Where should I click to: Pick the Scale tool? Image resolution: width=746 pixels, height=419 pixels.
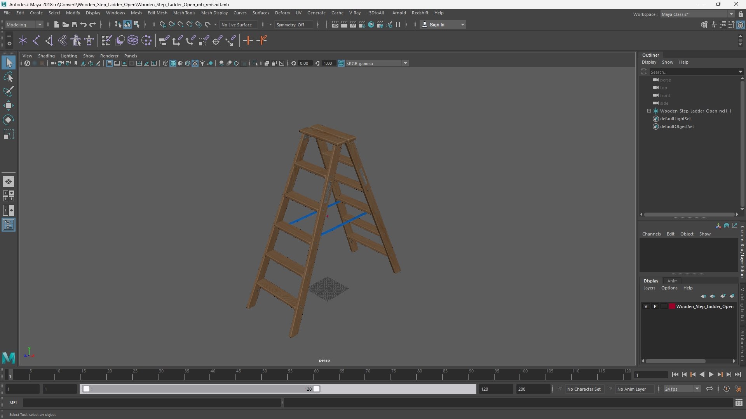9,134
